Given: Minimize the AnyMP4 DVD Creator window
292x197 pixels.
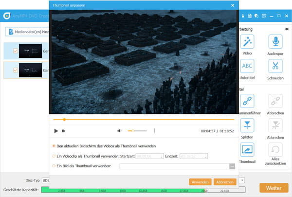Looking at the screenshot, I should click(x=272, y=16).
